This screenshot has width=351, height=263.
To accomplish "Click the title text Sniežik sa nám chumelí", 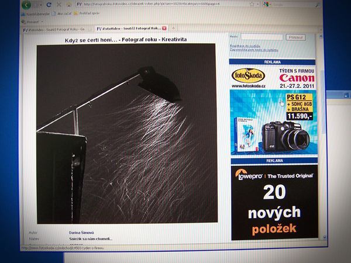I will (x=91, y=239).
